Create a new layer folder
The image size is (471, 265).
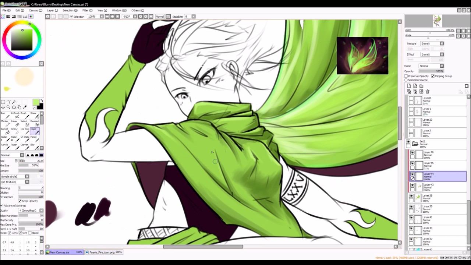point(421,86)
